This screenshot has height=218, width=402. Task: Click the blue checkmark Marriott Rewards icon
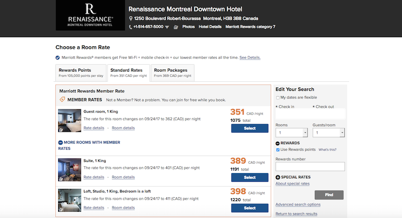pos(58,58)
